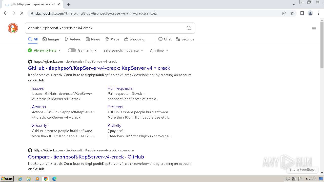Screen dimensions: 324x182
Task: Go back with the browser back arrow
Action: tap(6, 13)
